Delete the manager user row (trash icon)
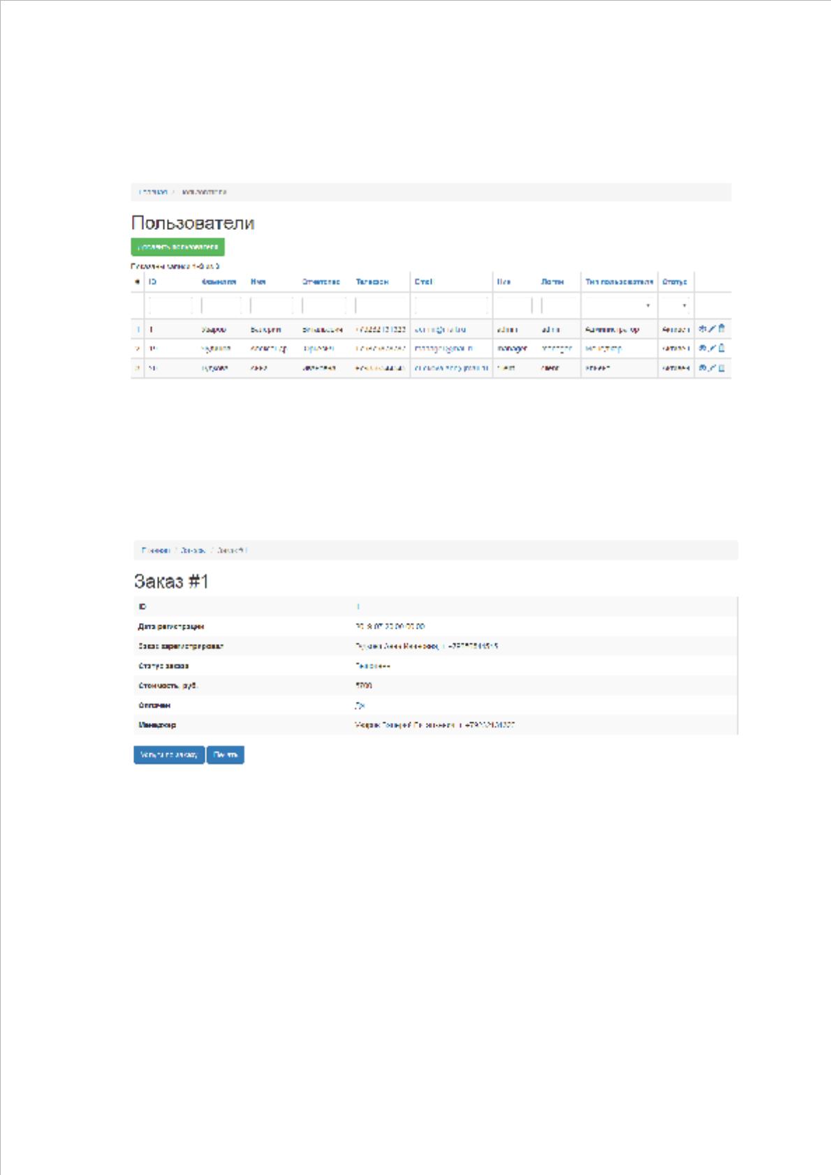This screenshot has height=1175, width=831. pos(721,348)
